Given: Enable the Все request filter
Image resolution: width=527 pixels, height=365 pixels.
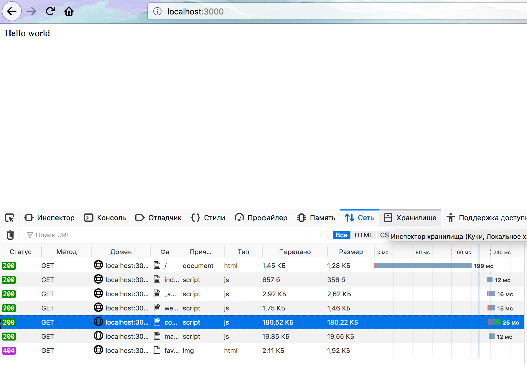Looking at the screenshot, I should [341, 235].
